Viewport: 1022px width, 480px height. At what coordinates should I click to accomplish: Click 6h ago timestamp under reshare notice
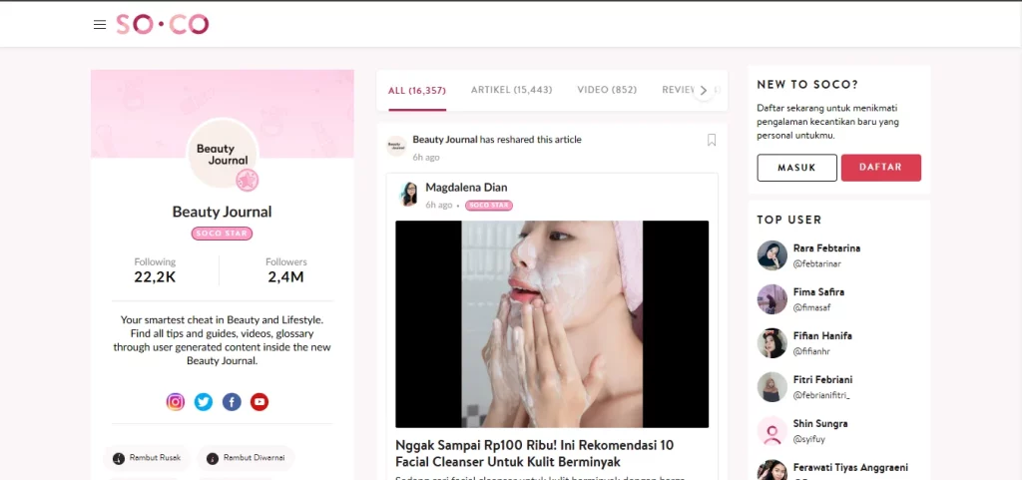pos(425,158)
